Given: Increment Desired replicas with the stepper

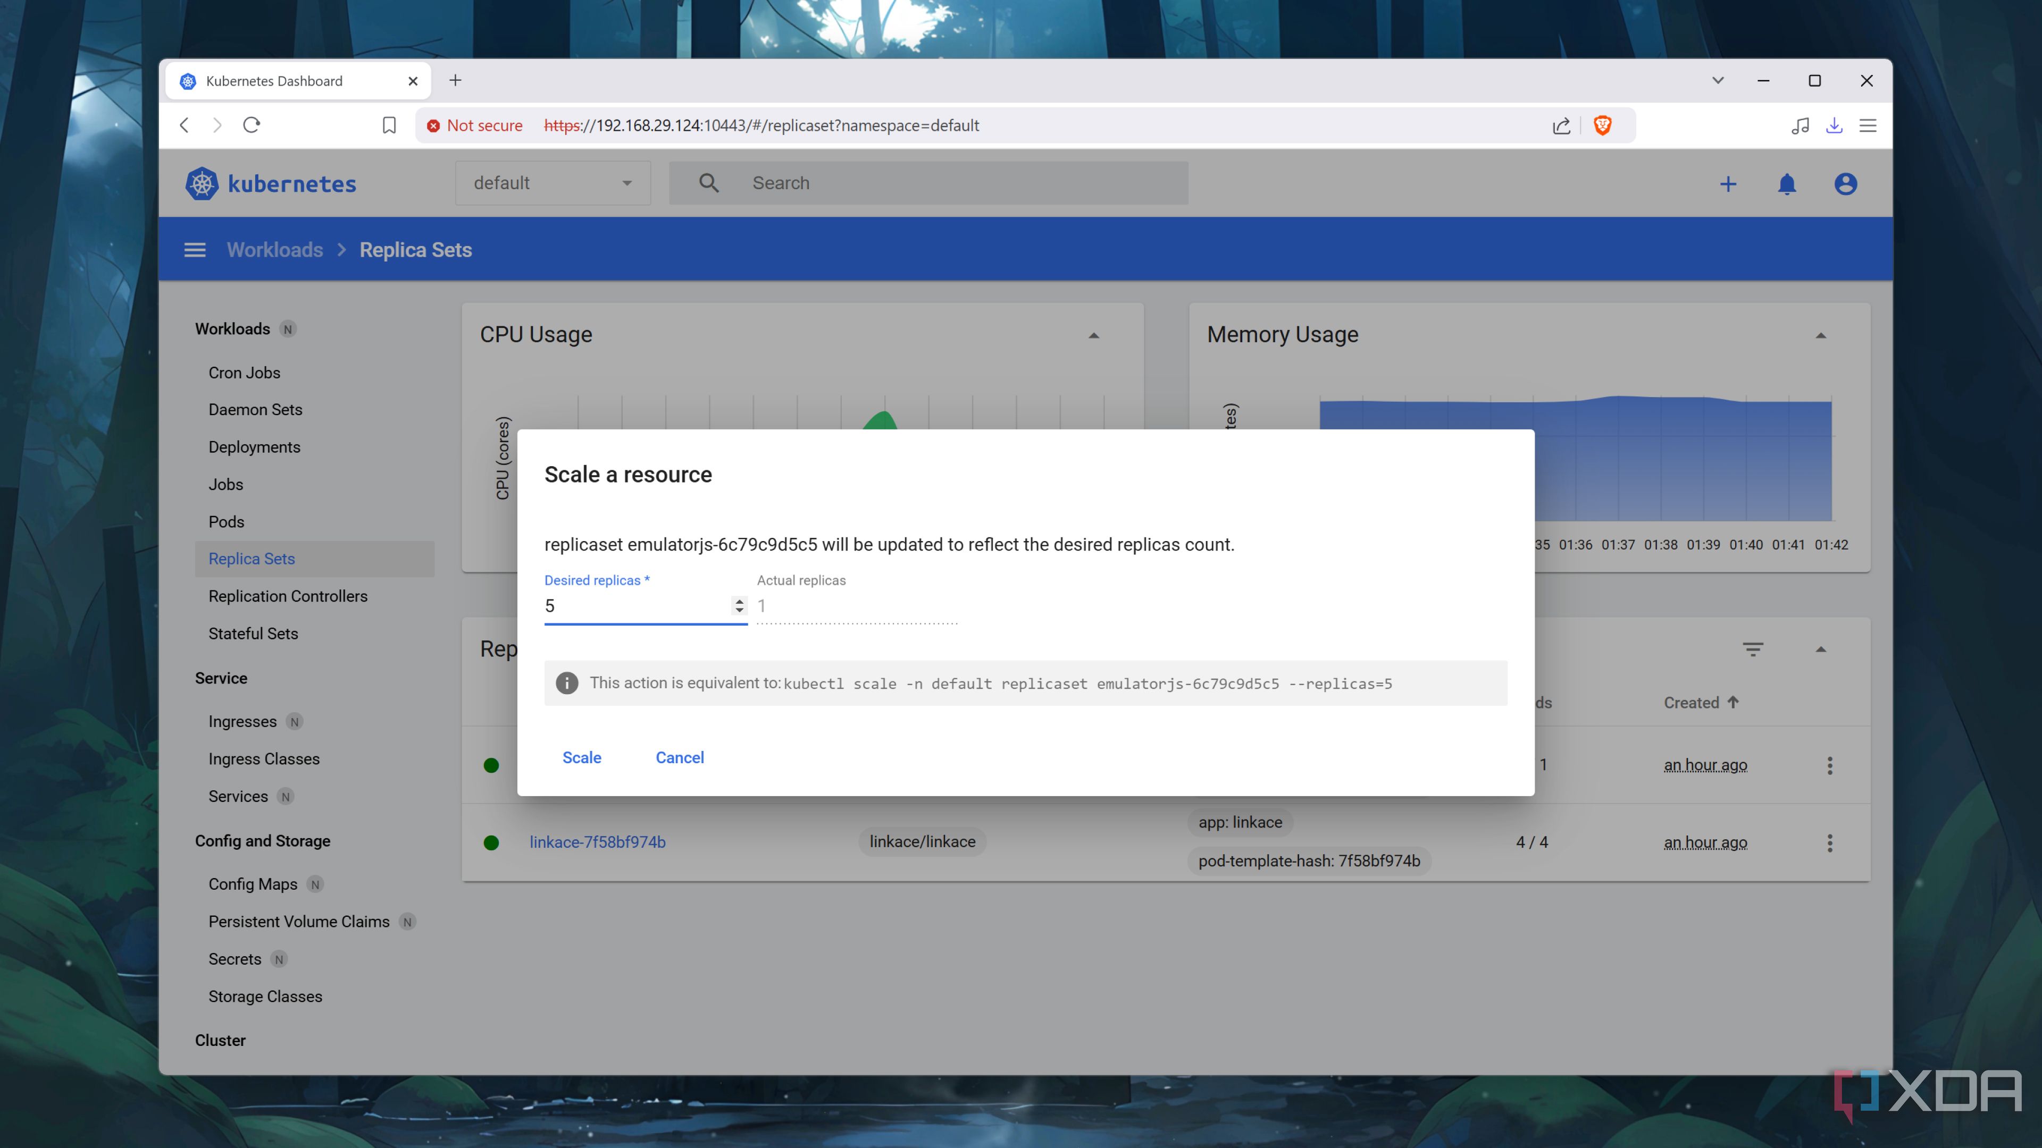Looking at the screenshot, I should pyautogui.click(x=740, y=601).
